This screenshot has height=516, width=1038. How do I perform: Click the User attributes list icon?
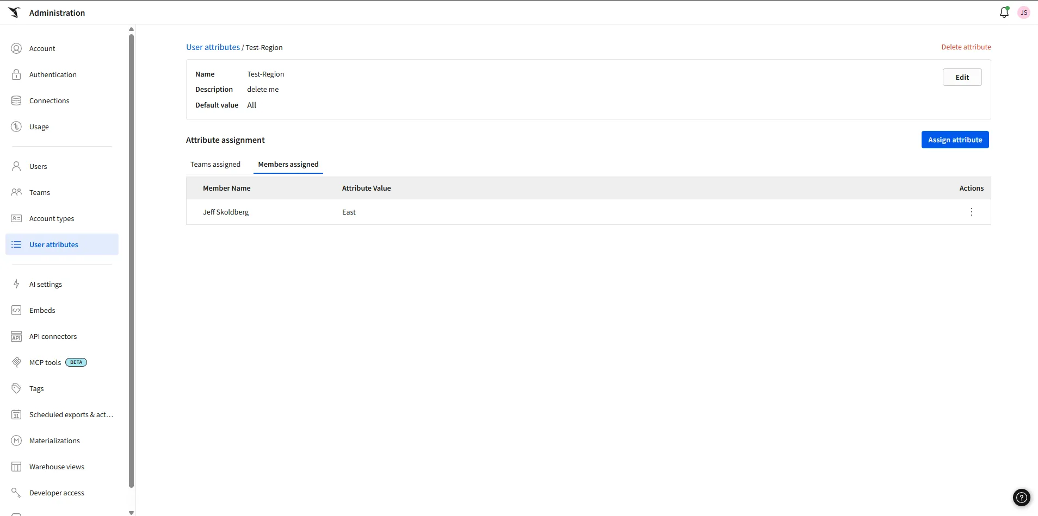(x=16, y=244)
